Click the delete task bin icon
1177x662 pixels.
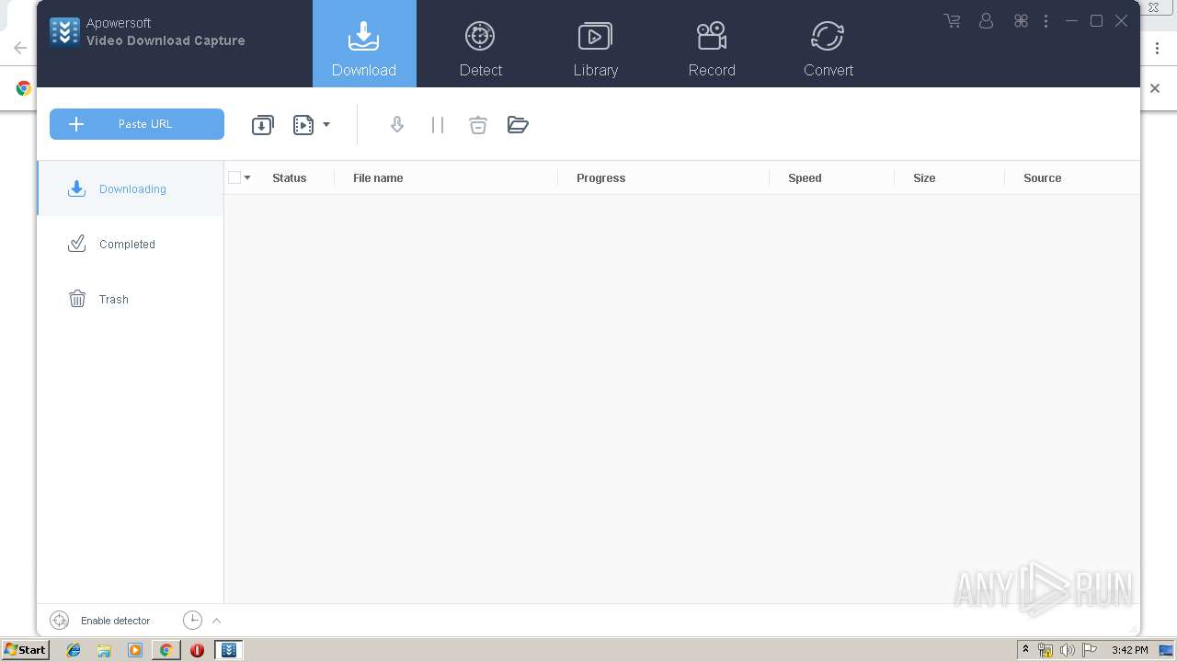(478, 125)
